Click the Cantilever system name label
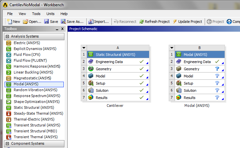 click(115, 106)
